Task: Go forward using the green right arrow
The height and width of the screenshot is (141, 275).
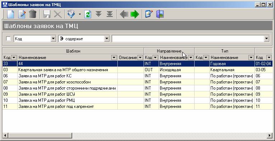Action: (x=135, y=14)
